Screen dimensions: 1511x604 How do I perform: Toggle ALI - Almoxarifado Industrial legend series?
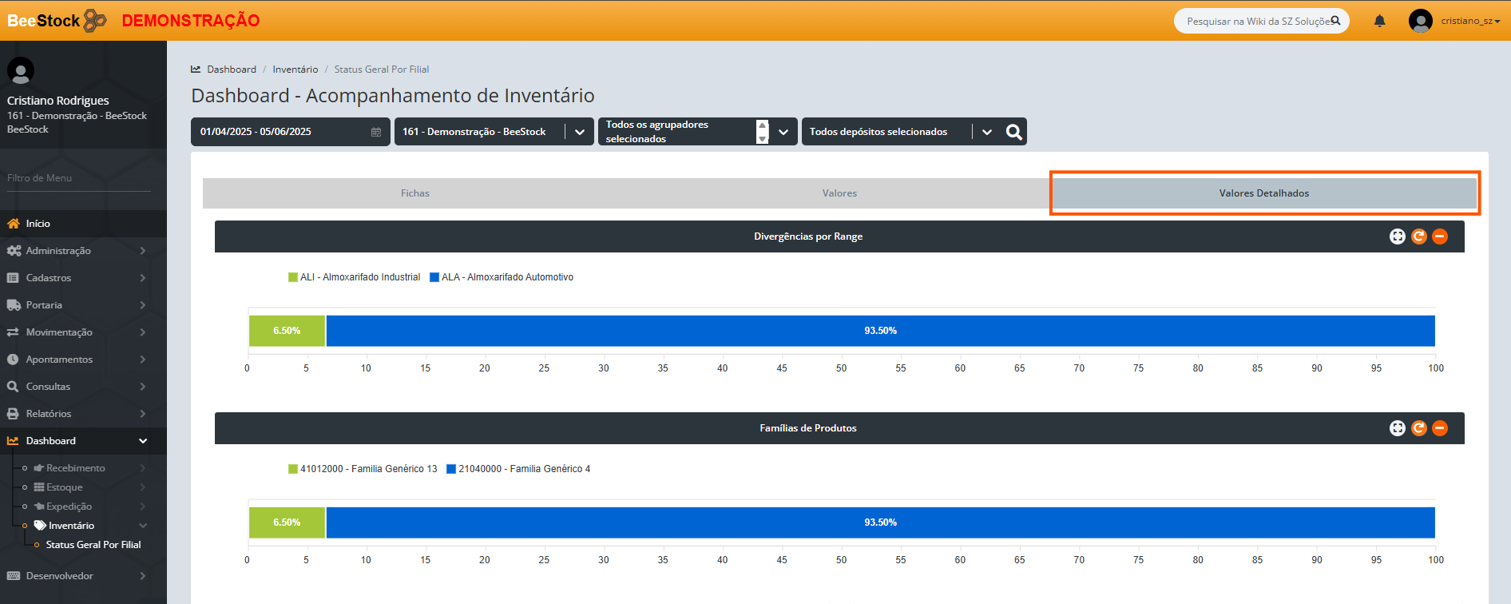pos(354,277)
